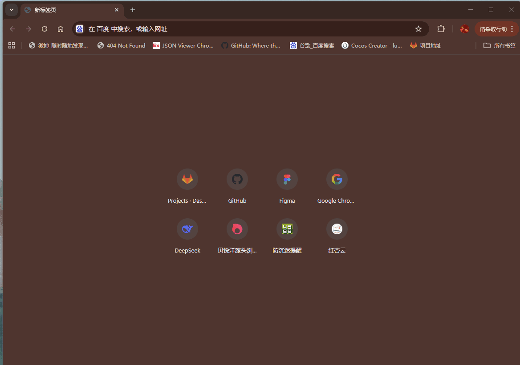This screenshot has width=520, height=365.
Task: Open the 404 Not Found bookmark
Action: (x=122, y=45)
